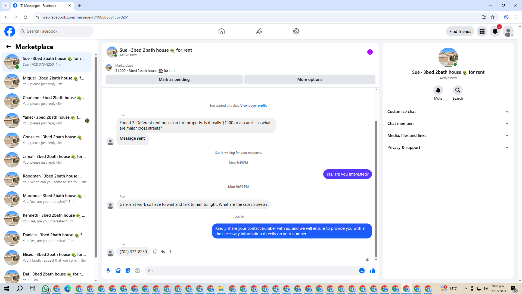This screenshot has width=522, height=294.
Task: Open the account profile avatar menu
Action: click(x=508, y=31)
